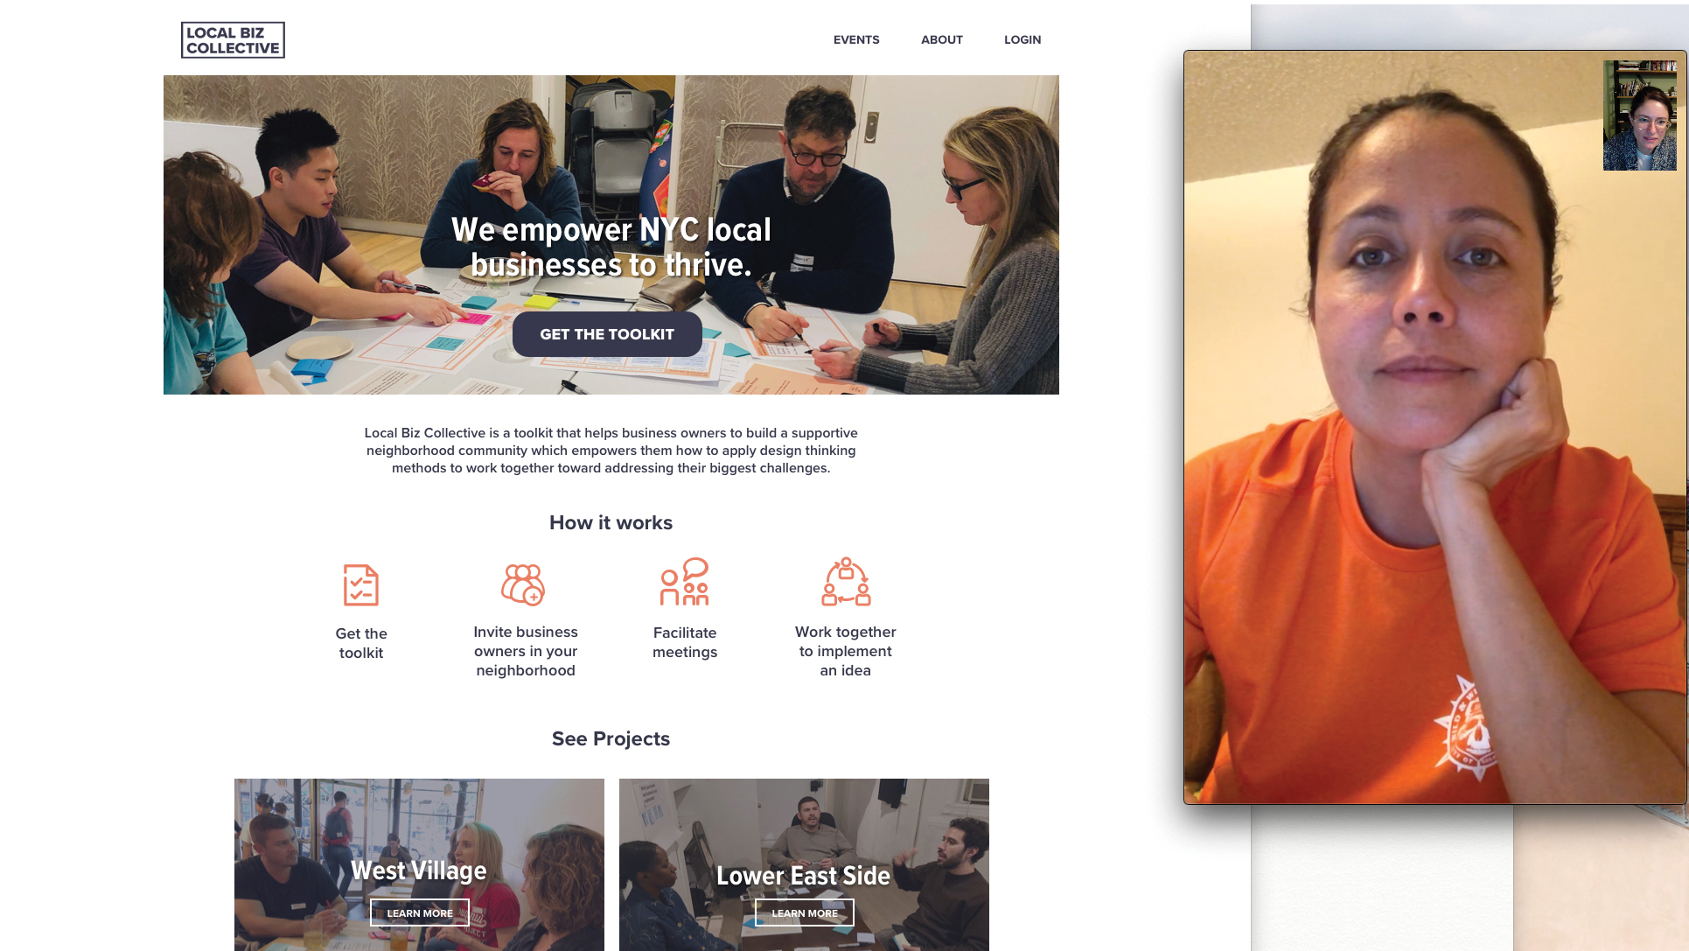The image size is (1689, 951).
Task: Click the LOGIN button
Action: click(x=1022, y=39)
